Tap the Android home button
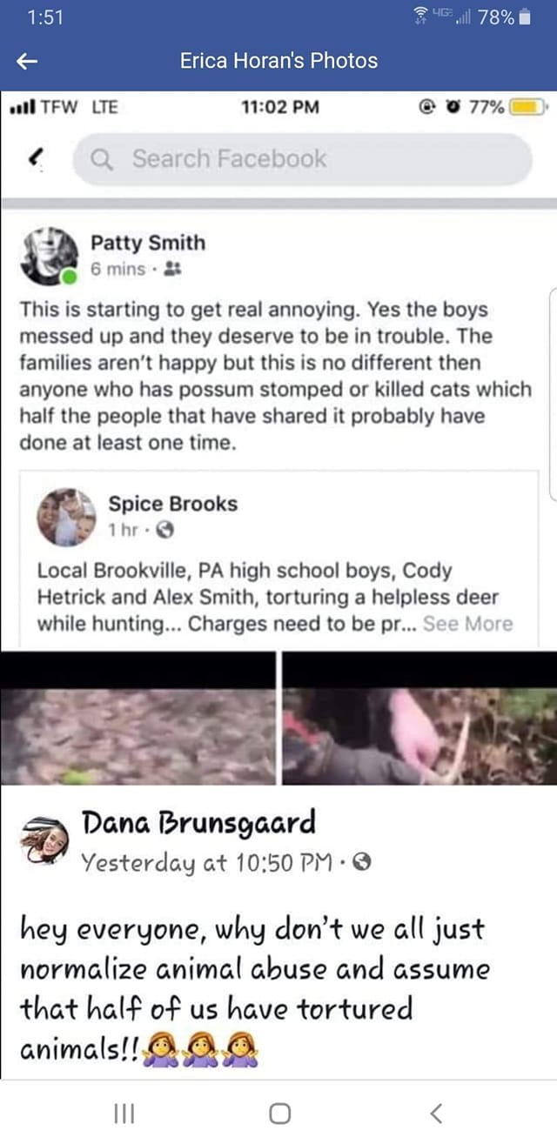Viewport: 557px width, 1144px height. (x=279, y=1113)
